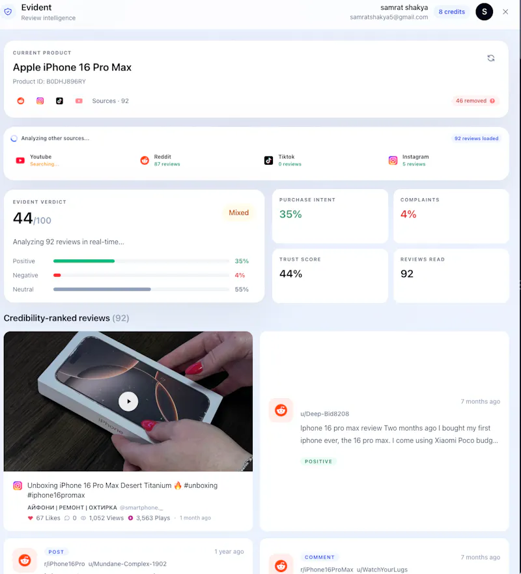Screen dimensions: 521x574
Task: Click the Instagram icon beside the Unboxing title
Action: click(x=18, y=485)
